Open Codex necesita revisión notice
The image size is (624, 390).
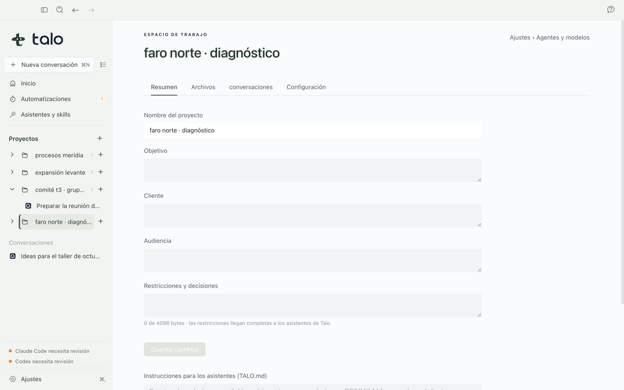point(41,361)
